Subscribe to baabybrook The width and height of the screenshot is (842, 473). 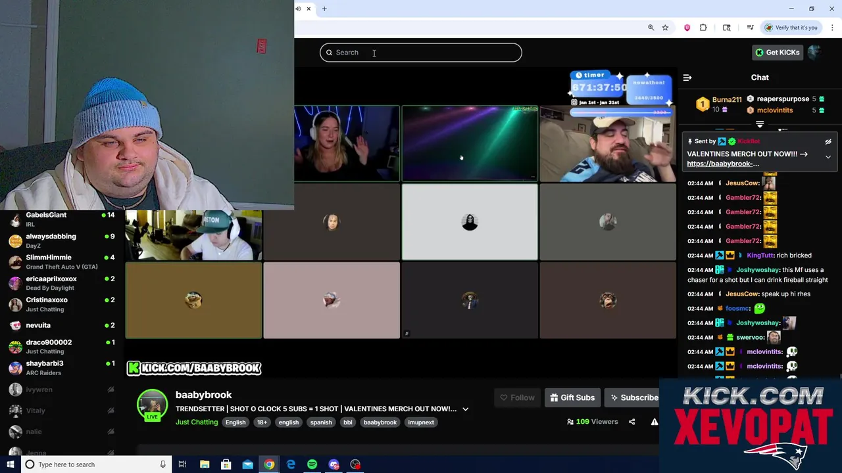(x=633, y=397)
